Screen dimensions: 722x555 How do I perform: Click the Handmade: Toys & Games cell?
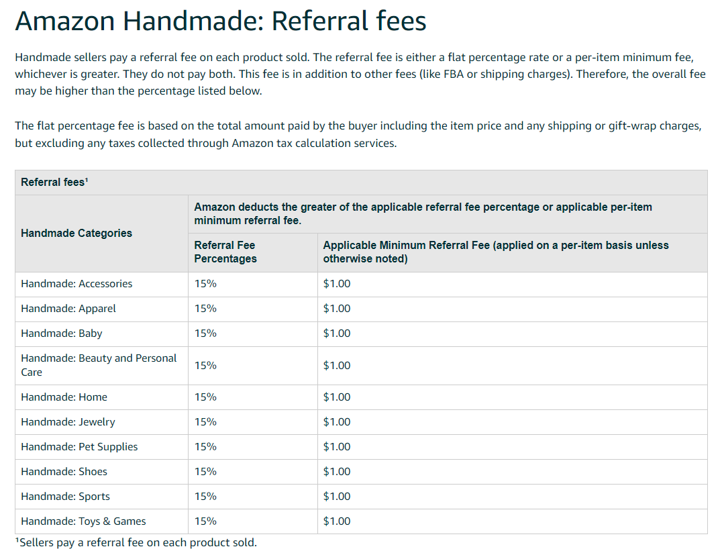102,521
